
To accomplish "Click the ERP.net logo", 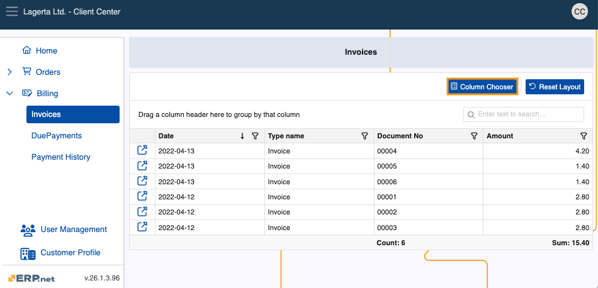I will coord(31,278).
